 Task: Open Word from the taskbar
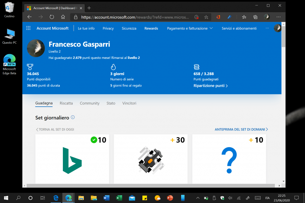106,198
